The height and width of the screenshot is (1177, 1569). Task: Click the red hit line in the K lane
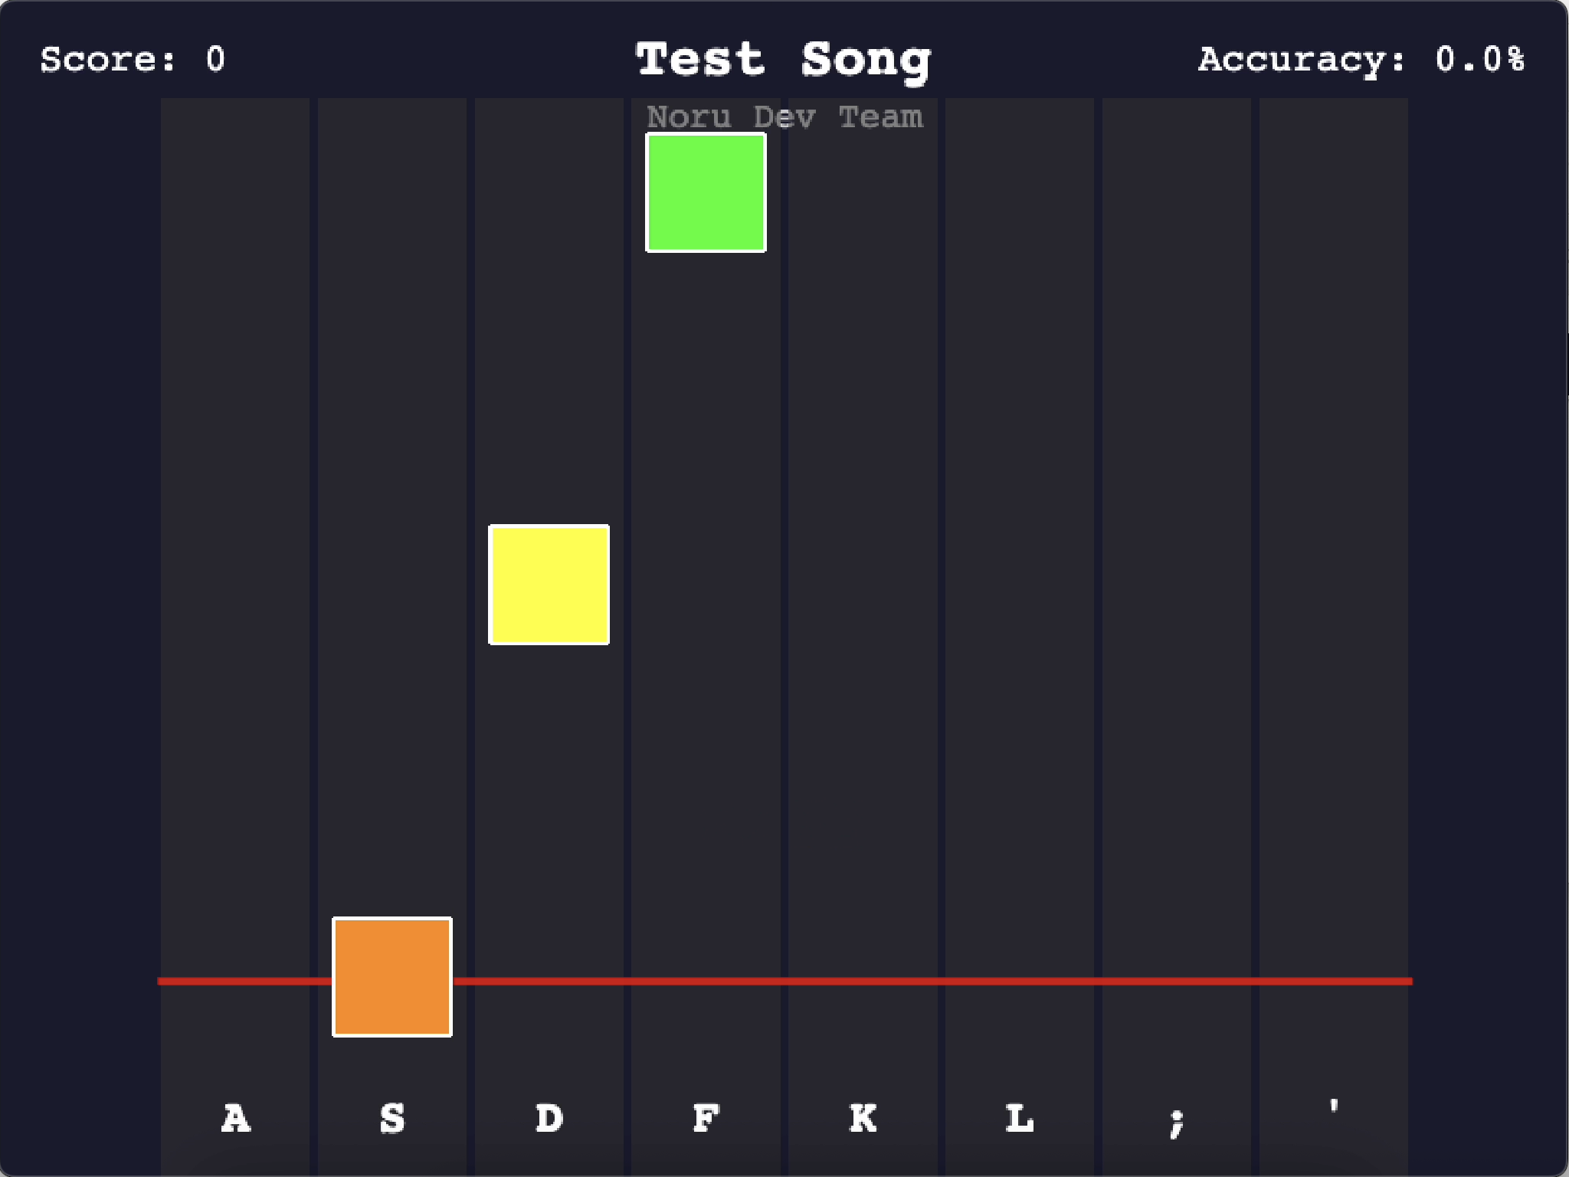863,981
